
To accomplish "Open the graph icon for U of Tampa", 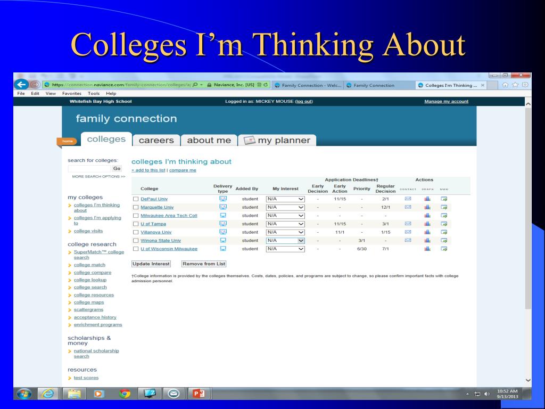I will click(x=427, y=224).
